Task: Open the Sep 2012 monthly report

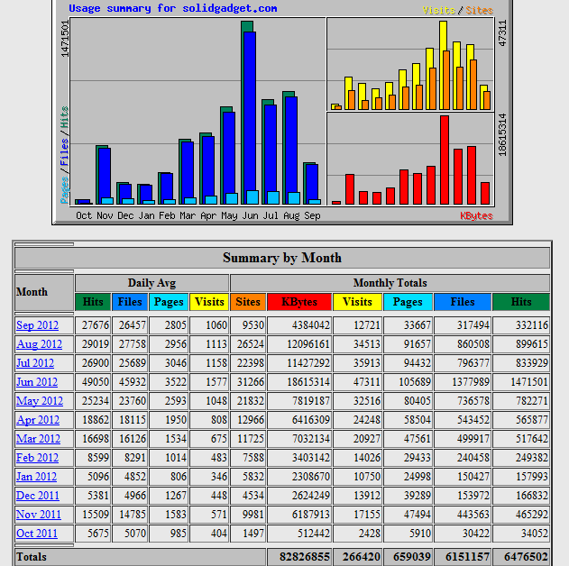Action: click(x=37, y=325)
